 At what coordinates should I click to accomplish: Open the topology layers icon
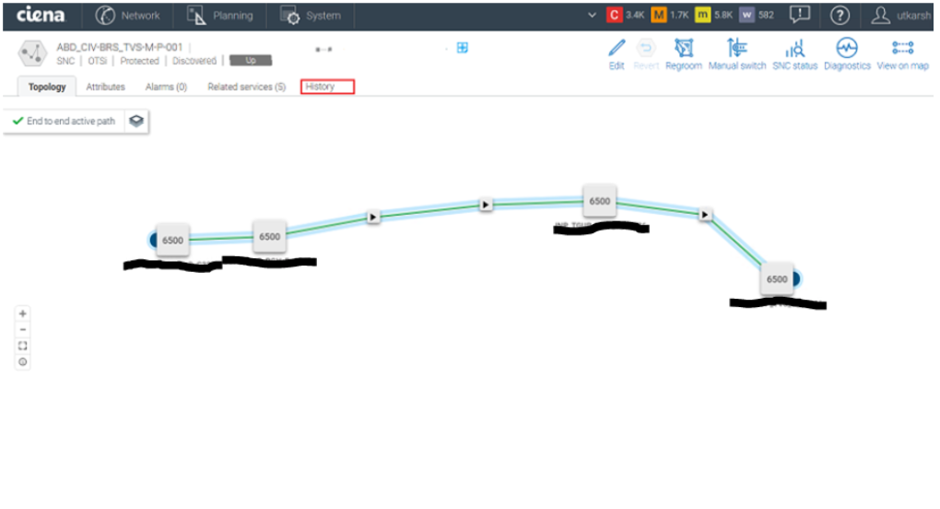[136, 121]
